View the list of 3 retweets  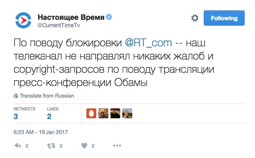(x=24, y=114)
